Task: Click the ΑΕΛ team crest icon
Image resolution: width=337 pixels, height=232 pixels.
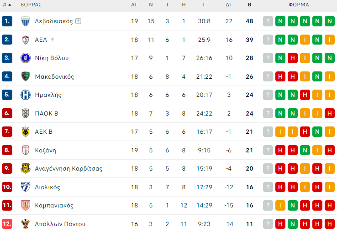Action: click(x=26, y=40)
